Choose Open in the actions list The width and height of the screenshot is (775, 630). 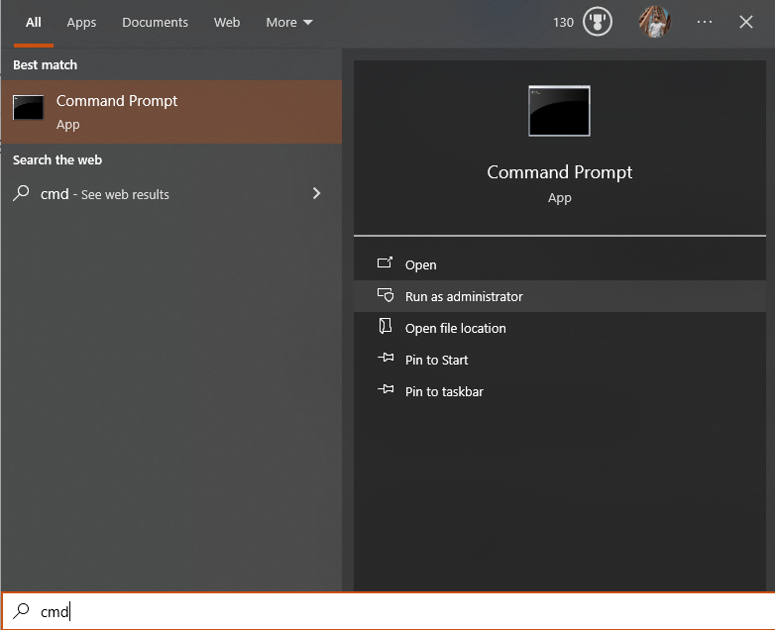(x=560, y=264)
